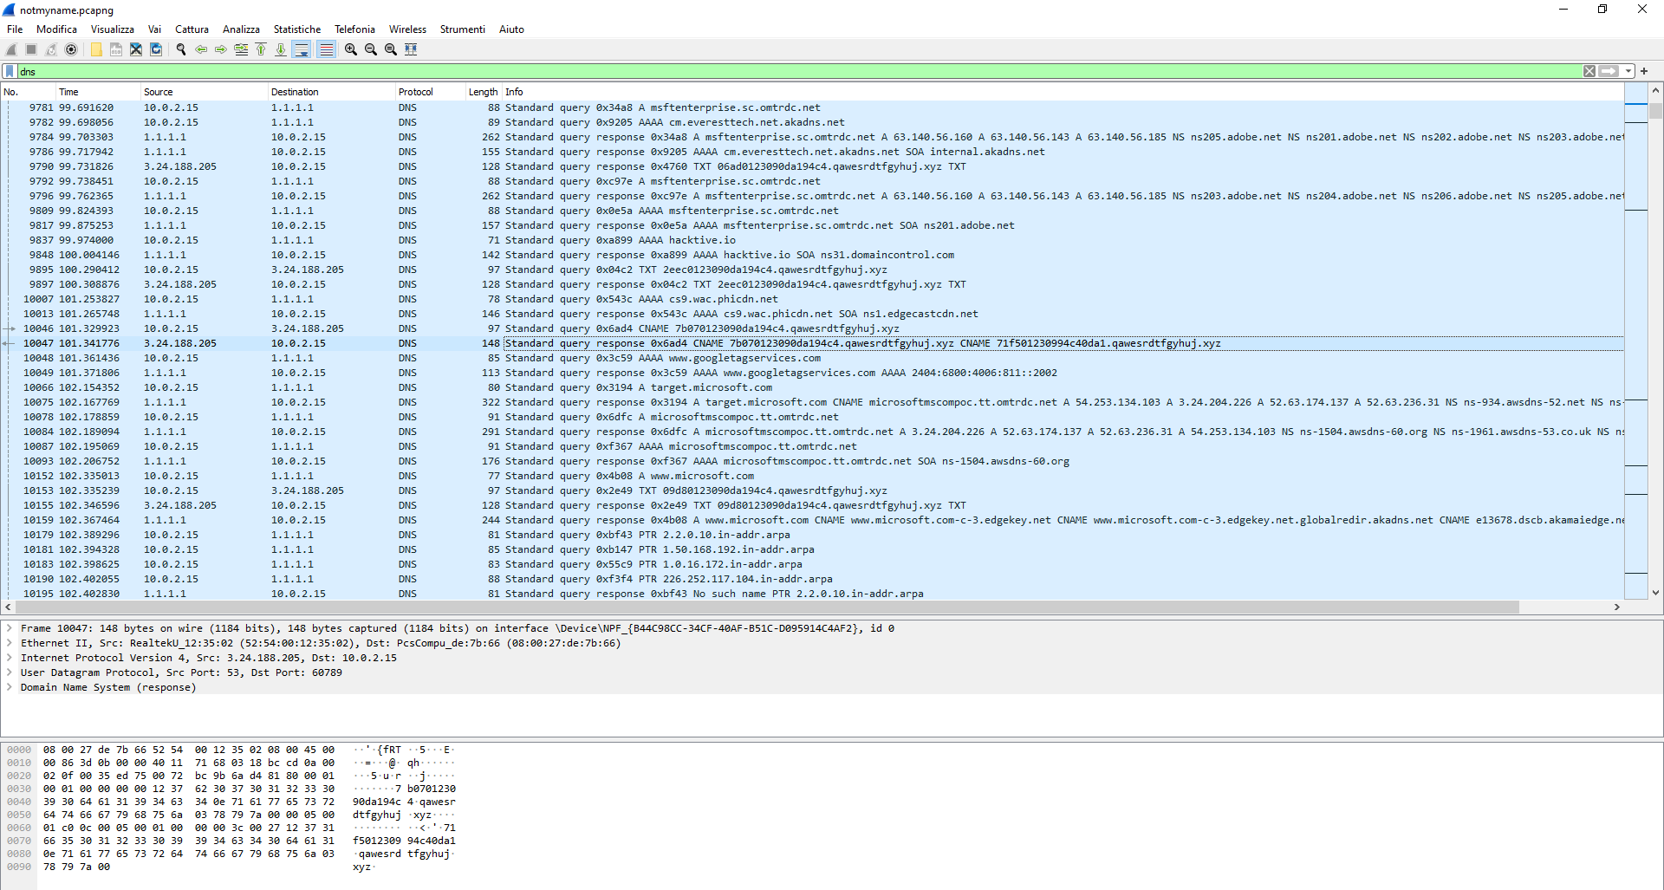
Task: Go to specified packet icon
Action: [x=241, y=49]
